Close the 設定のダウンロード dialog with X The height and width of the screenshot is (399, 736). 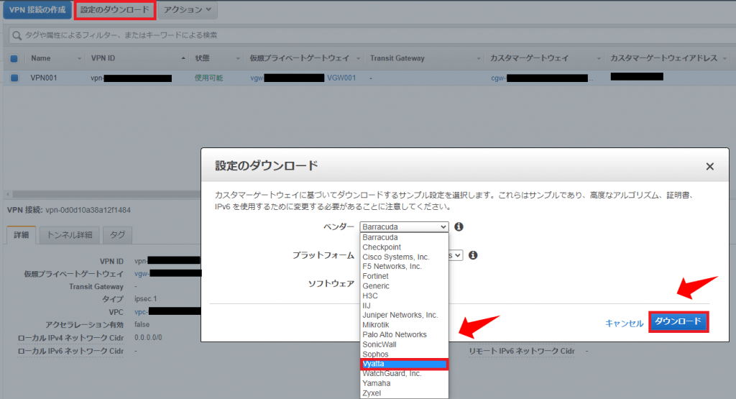tap(709, 166)
